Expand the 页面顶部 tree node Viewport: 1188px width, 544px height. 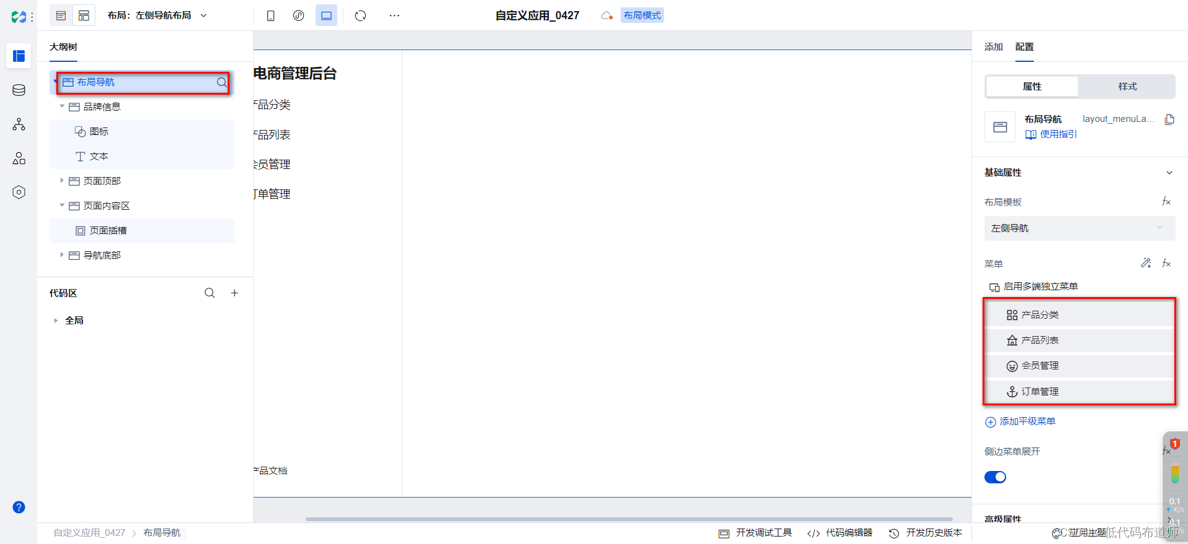point(62,181)
